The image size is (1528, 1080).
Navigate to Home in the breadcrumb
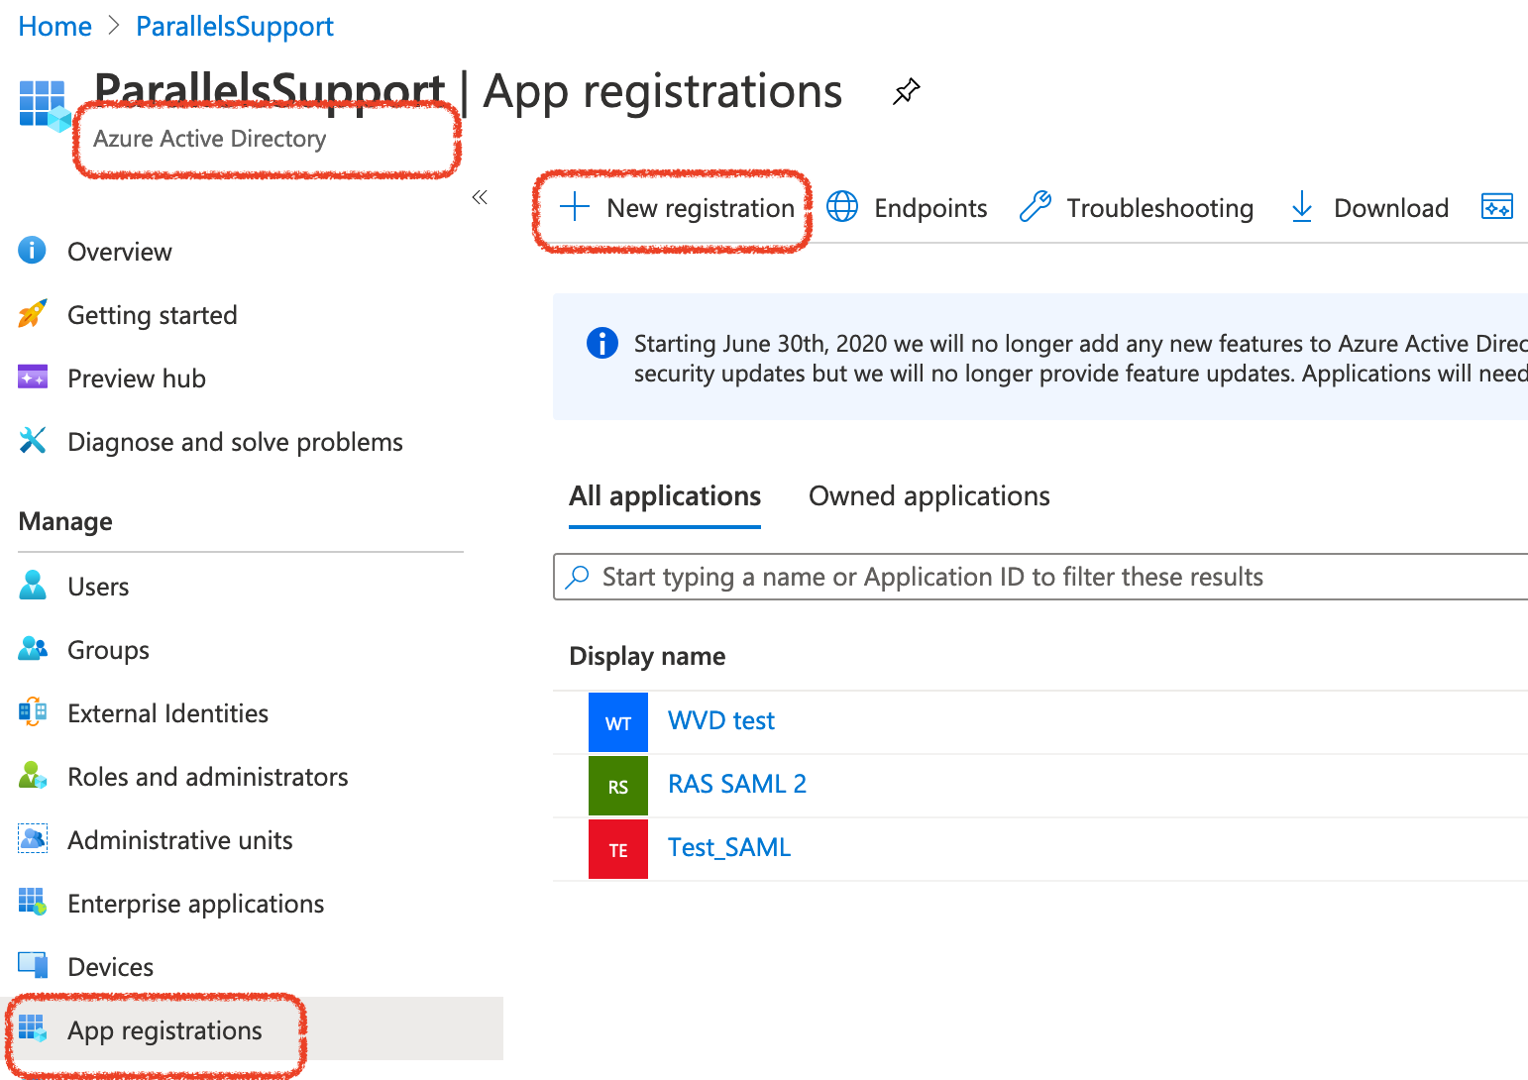[x=55, y=27]
